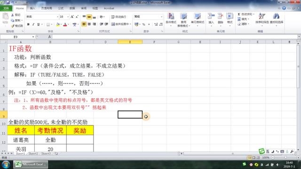The width and height of the screenshot is (301, 169).
Task: Open the font name dropdown
Action: [57, 17]
